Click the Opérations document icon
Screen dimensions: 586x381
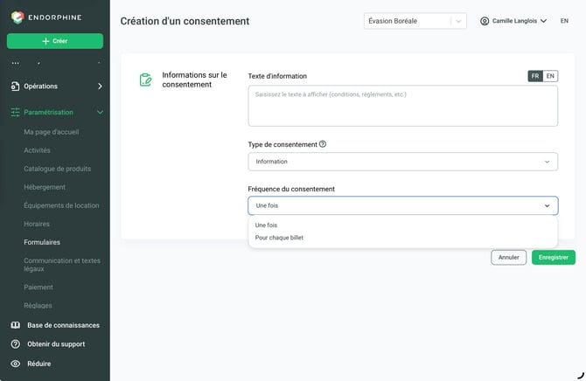point(15,87)
